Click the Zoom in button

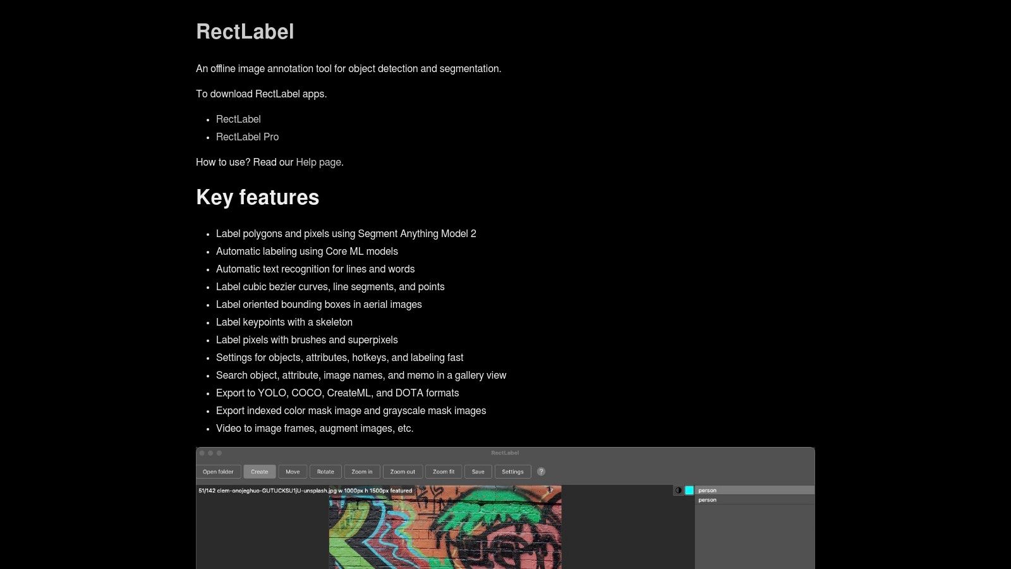362,472
